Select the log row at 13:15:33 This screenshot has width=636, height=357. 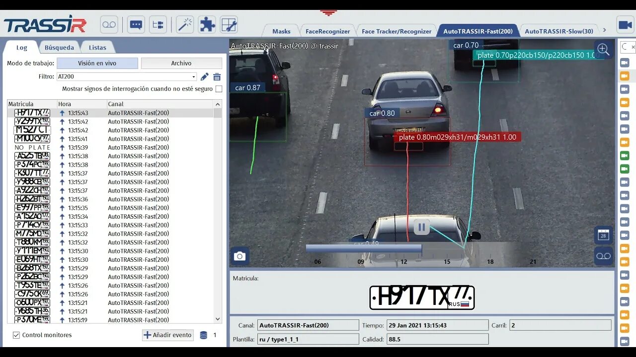110,225
